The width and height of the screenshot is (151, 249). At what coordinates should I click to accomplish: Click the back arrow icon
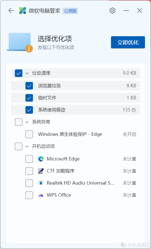coord(11,11)
